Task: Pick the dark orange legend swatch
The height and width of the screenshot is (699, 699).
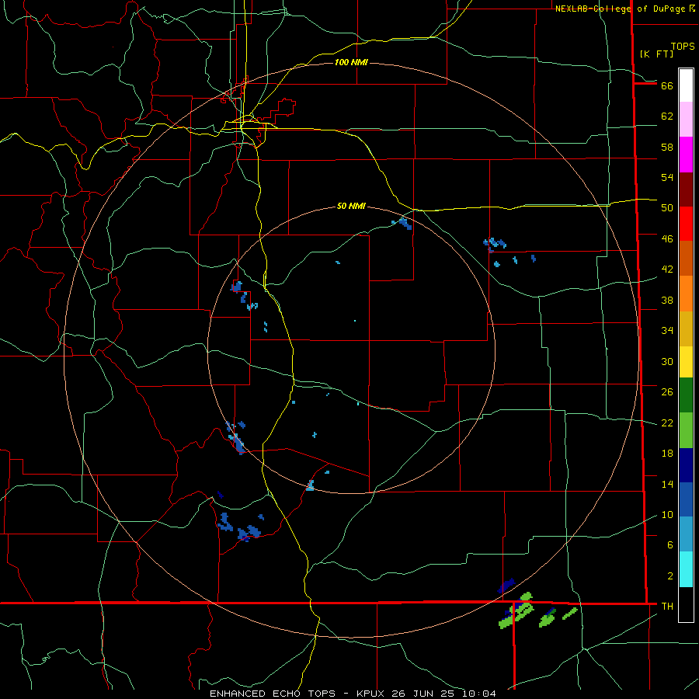Action: (686, 258)
